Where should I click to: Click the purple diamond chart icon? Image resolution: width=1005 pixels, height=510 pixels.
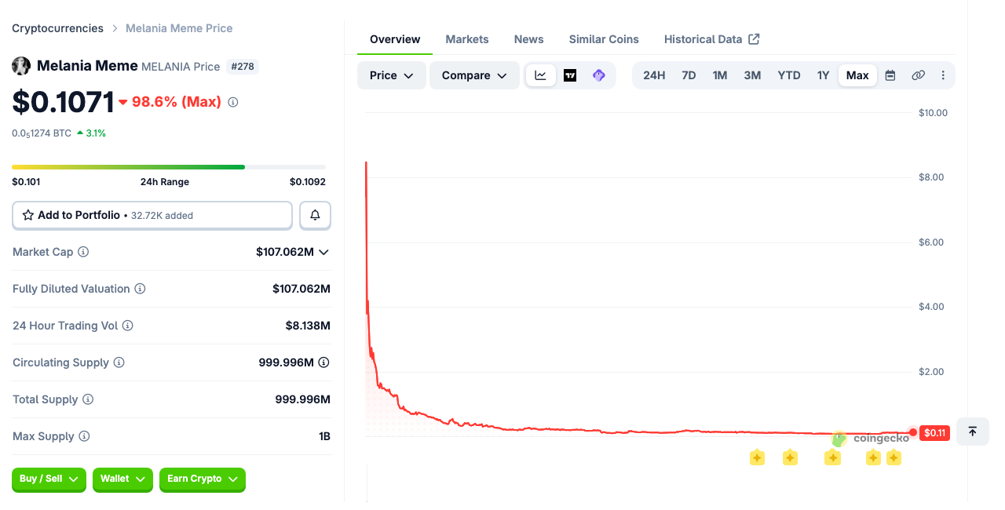tap(599, 75)
